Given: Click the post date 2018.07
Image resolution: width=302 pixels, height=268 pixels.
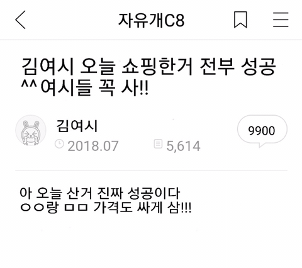Looking at the screenshot, I should [x=93, y=146].
